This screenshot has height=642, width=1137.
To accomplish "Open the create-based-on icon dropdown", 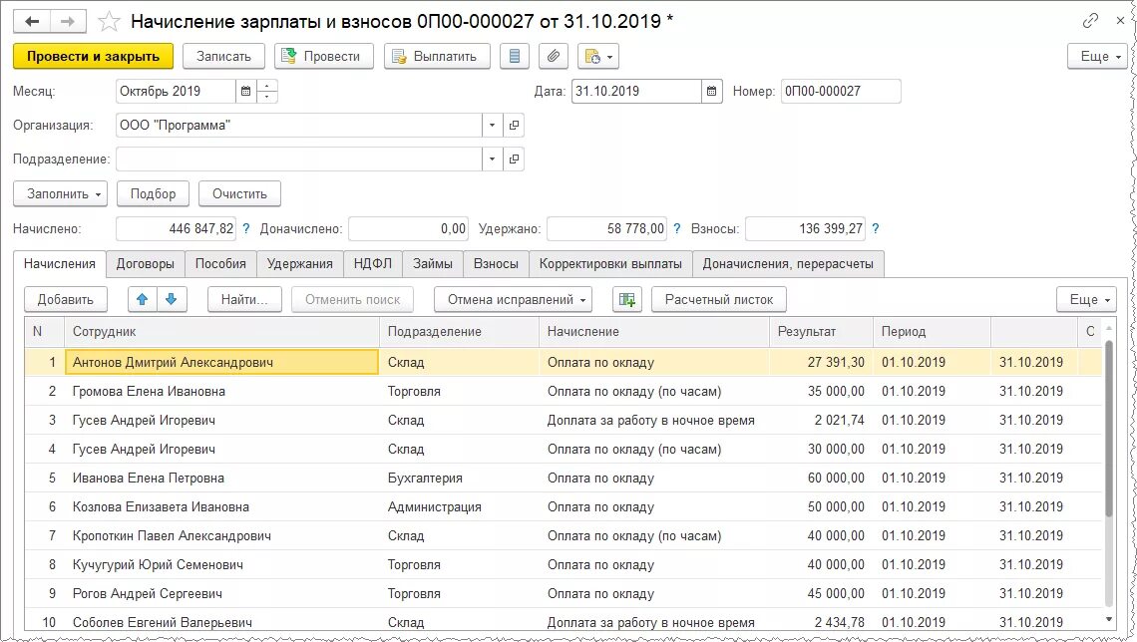I will point(598,57).
